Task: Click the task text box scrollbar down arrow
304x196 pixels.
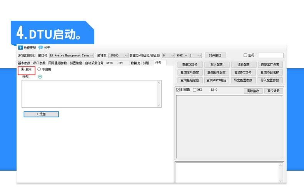Action: 159,105
